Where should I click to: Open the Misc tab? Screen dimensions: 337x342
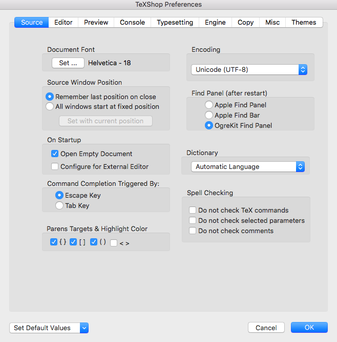pyautogui.click(x=272, y=23)
